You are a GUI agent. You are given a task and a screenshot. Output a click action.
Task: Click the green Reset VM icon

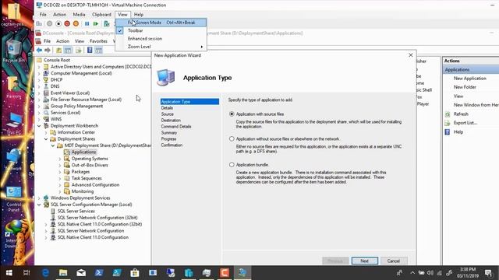click(96, 24)
